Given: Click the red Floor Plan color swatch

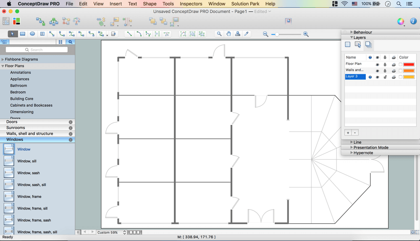Looking at the screenshot, I should (x=409, y=64).
